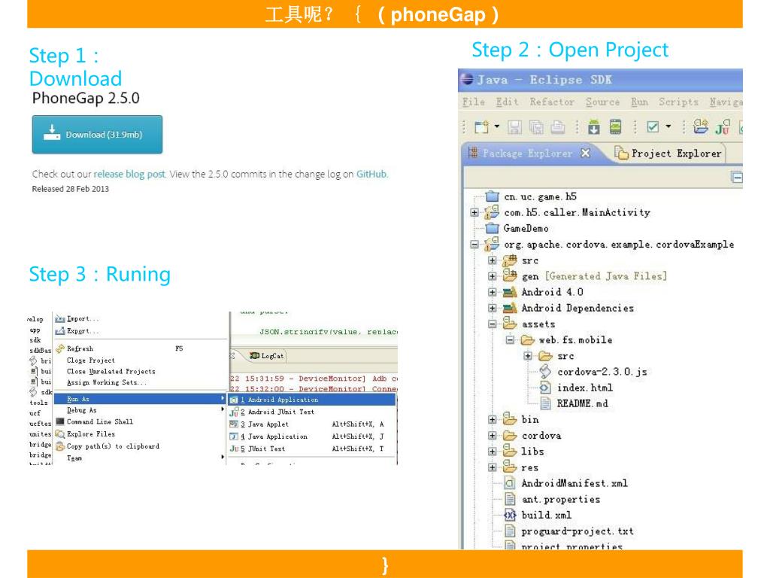Expand the res folder
Image resolution: width=770 pixels, height=578 pixels.
click(x=492, y=467)
